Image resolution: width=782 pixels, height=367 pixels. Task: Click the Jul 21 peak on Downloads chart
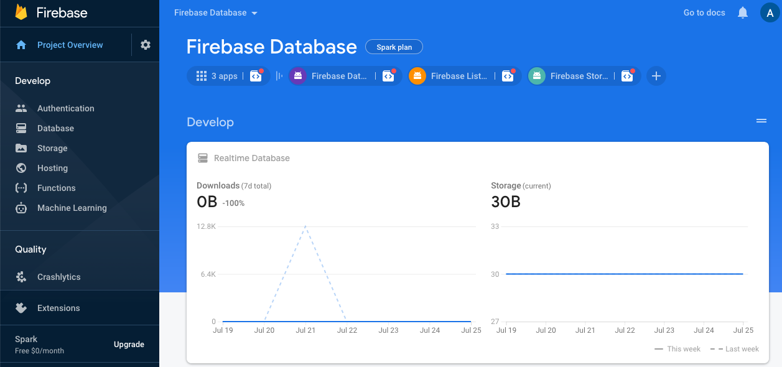pos(305,226)
